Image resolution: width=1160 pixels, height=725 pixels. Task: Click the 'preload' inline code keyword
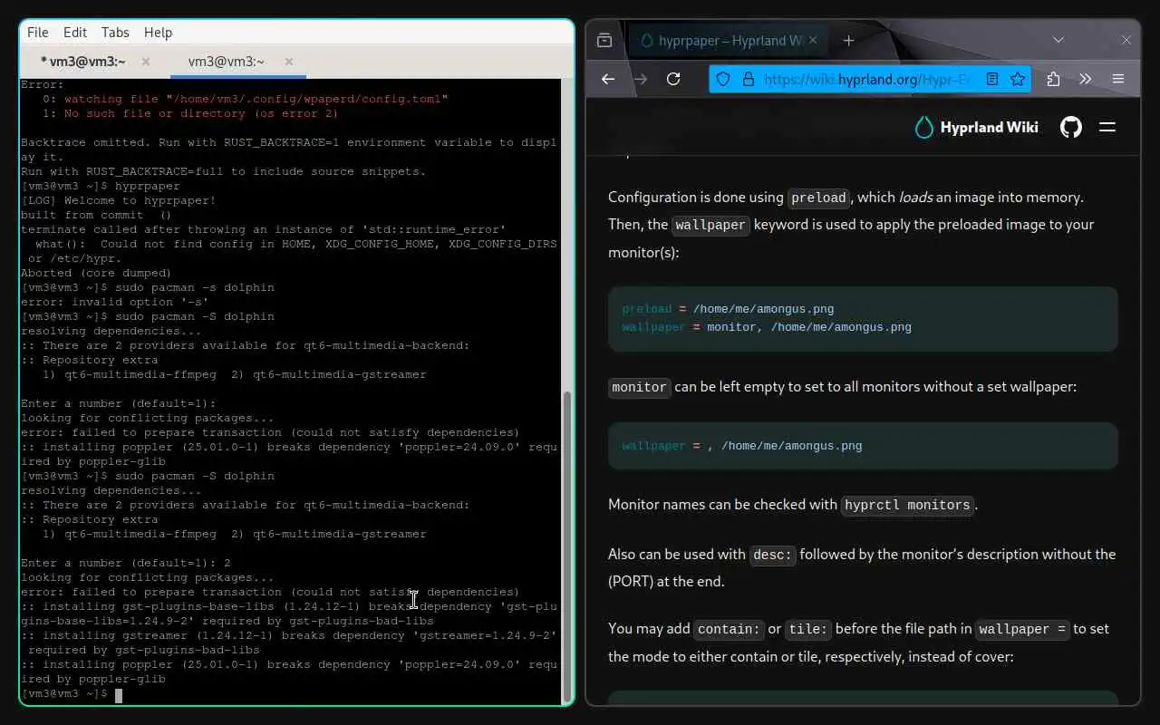[x=818, y=198]
